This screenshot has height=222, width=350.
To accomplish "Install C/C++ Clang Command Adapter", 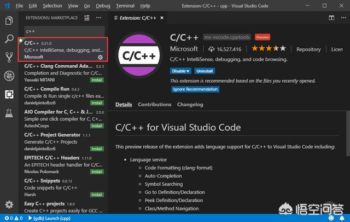I will [97, 80].
